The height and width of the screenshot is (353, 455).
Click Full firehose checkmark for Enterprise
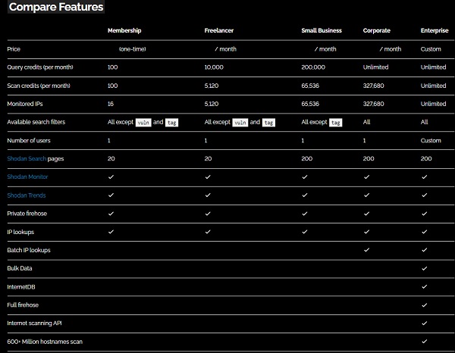(x=424, y=305)
